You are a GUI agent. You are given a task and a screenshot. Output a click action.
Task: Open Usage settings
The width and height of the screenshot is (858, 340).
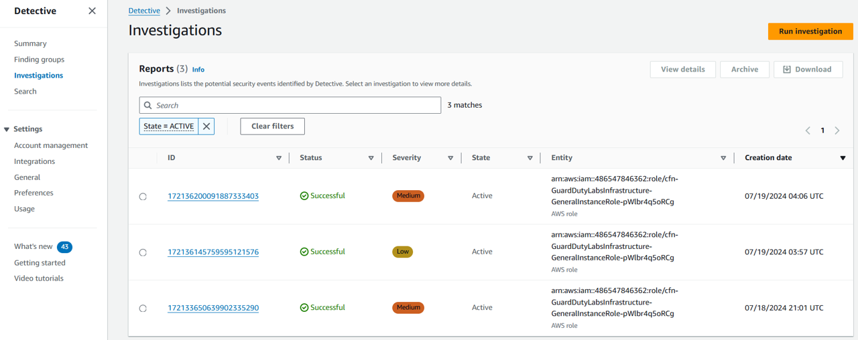point(24,209)
